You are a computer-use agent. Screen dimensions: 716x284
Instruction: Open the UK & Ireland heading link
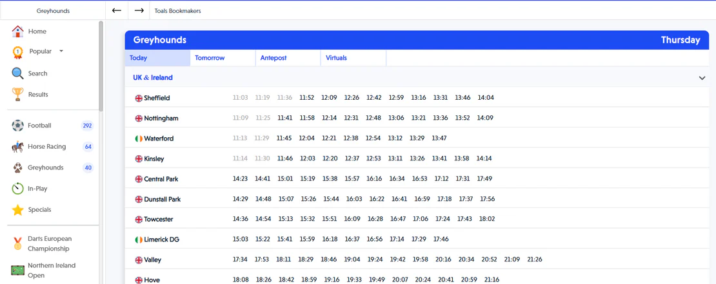pos(152,77)
